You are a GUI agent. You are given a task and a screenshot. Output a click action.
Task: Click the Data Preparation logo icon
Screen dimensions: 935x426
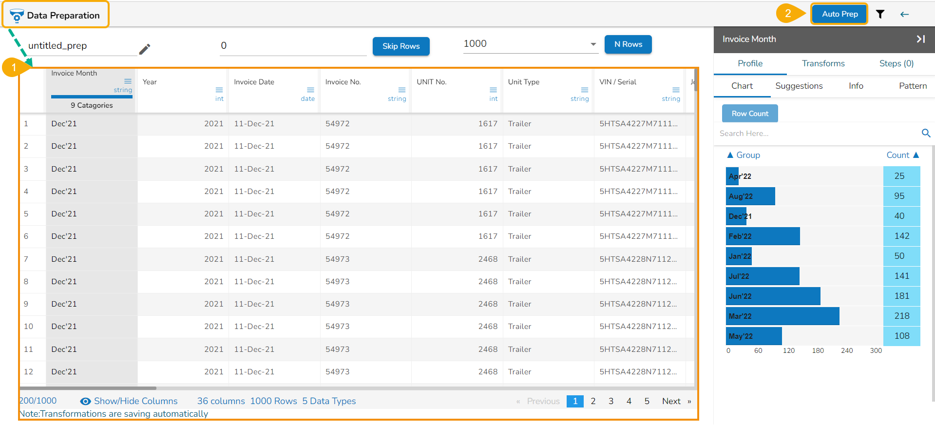[17, 16]
